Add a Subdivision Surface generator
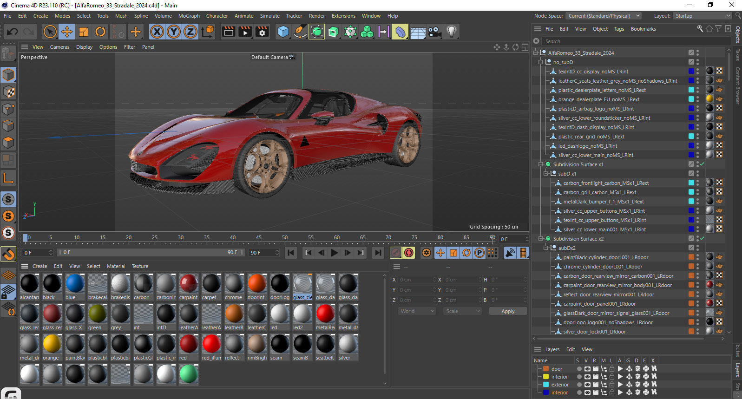The image size is (742, 399). [317, 32]
